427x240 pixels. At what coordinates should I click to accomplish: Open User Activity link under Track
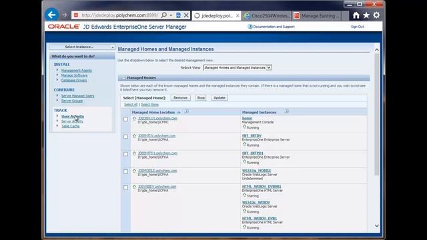pyautogui.click(x=73, y=116)
